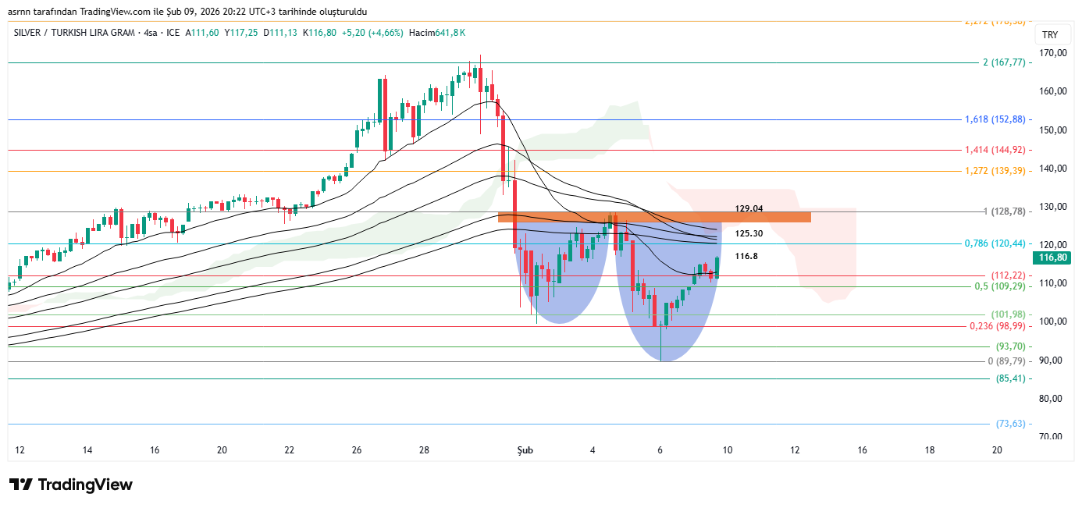Select the 129.04 text annotation
The width and height of the screenshot is (1082, 508).
pos(749,209)
